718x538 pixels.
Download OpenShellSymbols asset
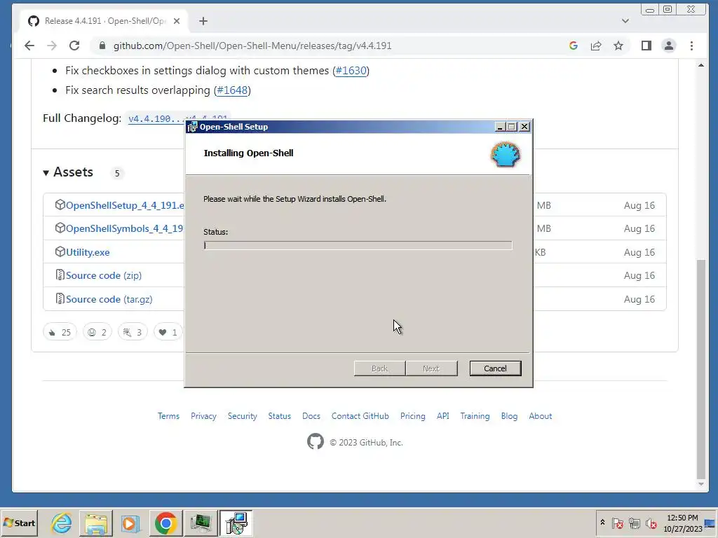coord(125,229)
